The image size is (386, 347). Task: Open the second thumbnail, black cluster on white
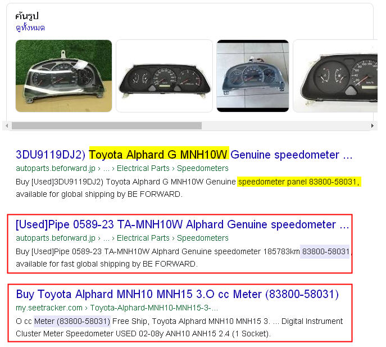[164, 76]
